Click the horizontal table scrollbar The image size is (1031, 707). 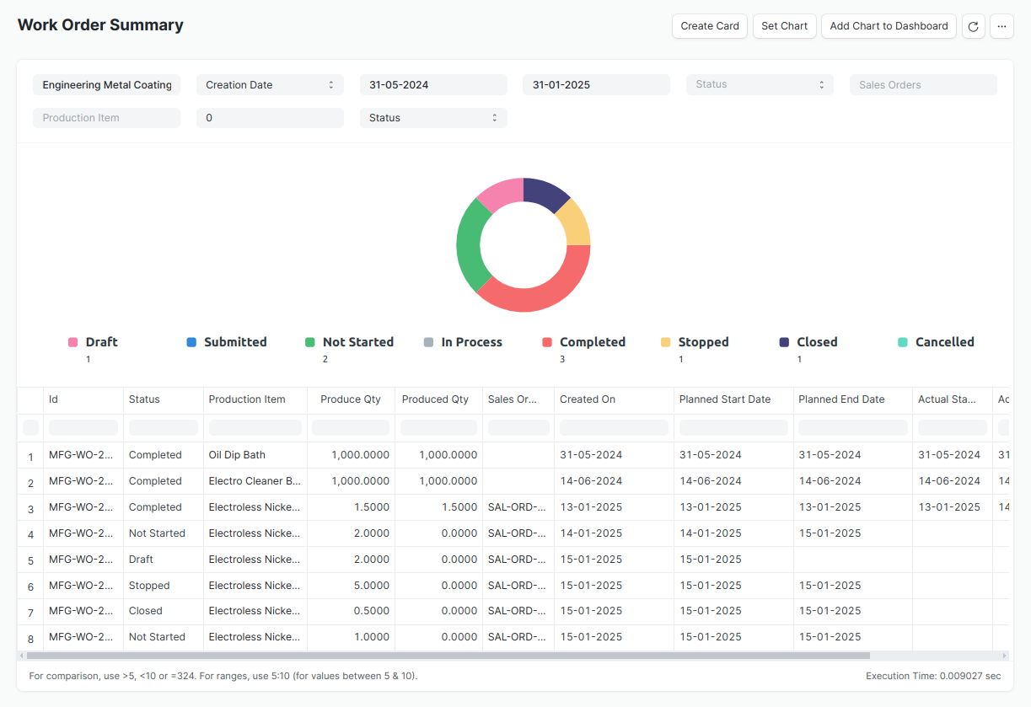[x=448, y=656]
